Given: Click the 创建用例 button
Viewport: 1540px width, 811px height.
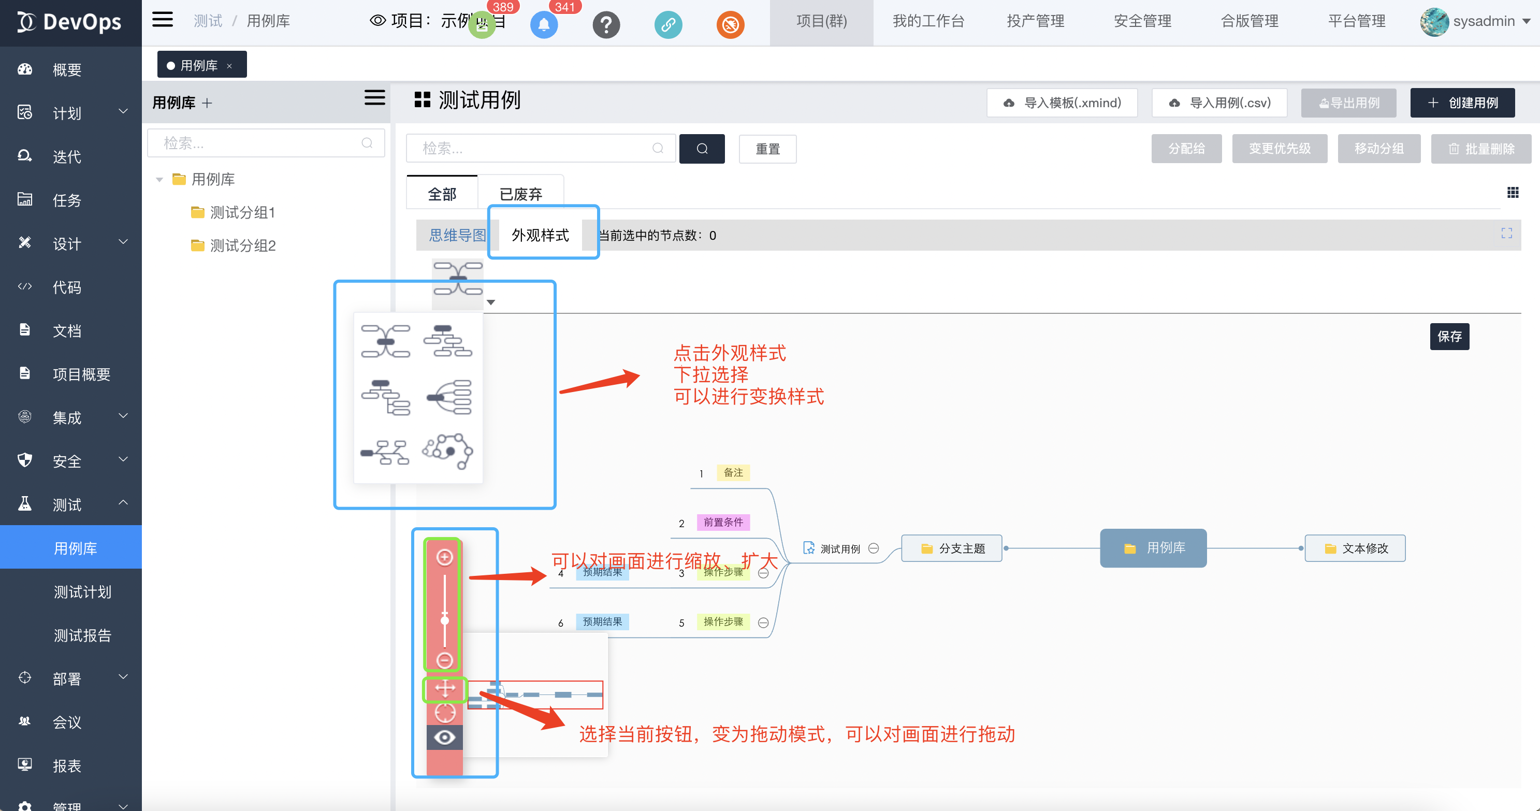Looking at the screenshot, I should 1462,103.
